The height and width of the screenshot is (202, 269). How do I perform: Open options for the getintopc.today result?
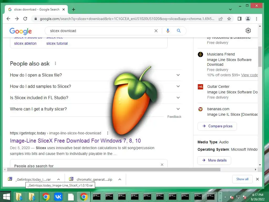[107, 133]
